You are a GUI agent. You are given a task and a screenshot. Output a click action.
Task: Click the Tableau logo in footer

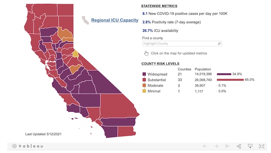(27, 146)
